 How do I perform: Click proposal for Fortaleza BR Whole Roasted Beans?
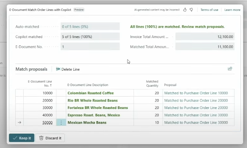click(x=196, y=108)
